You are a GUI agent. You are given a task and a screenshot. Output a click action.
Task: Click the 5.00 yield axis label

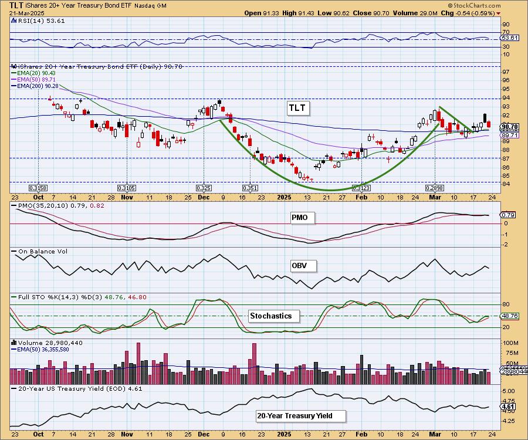[509, 391]
